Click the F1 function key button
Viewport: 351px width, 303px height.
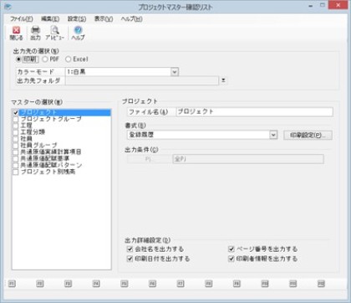point(12,284)
